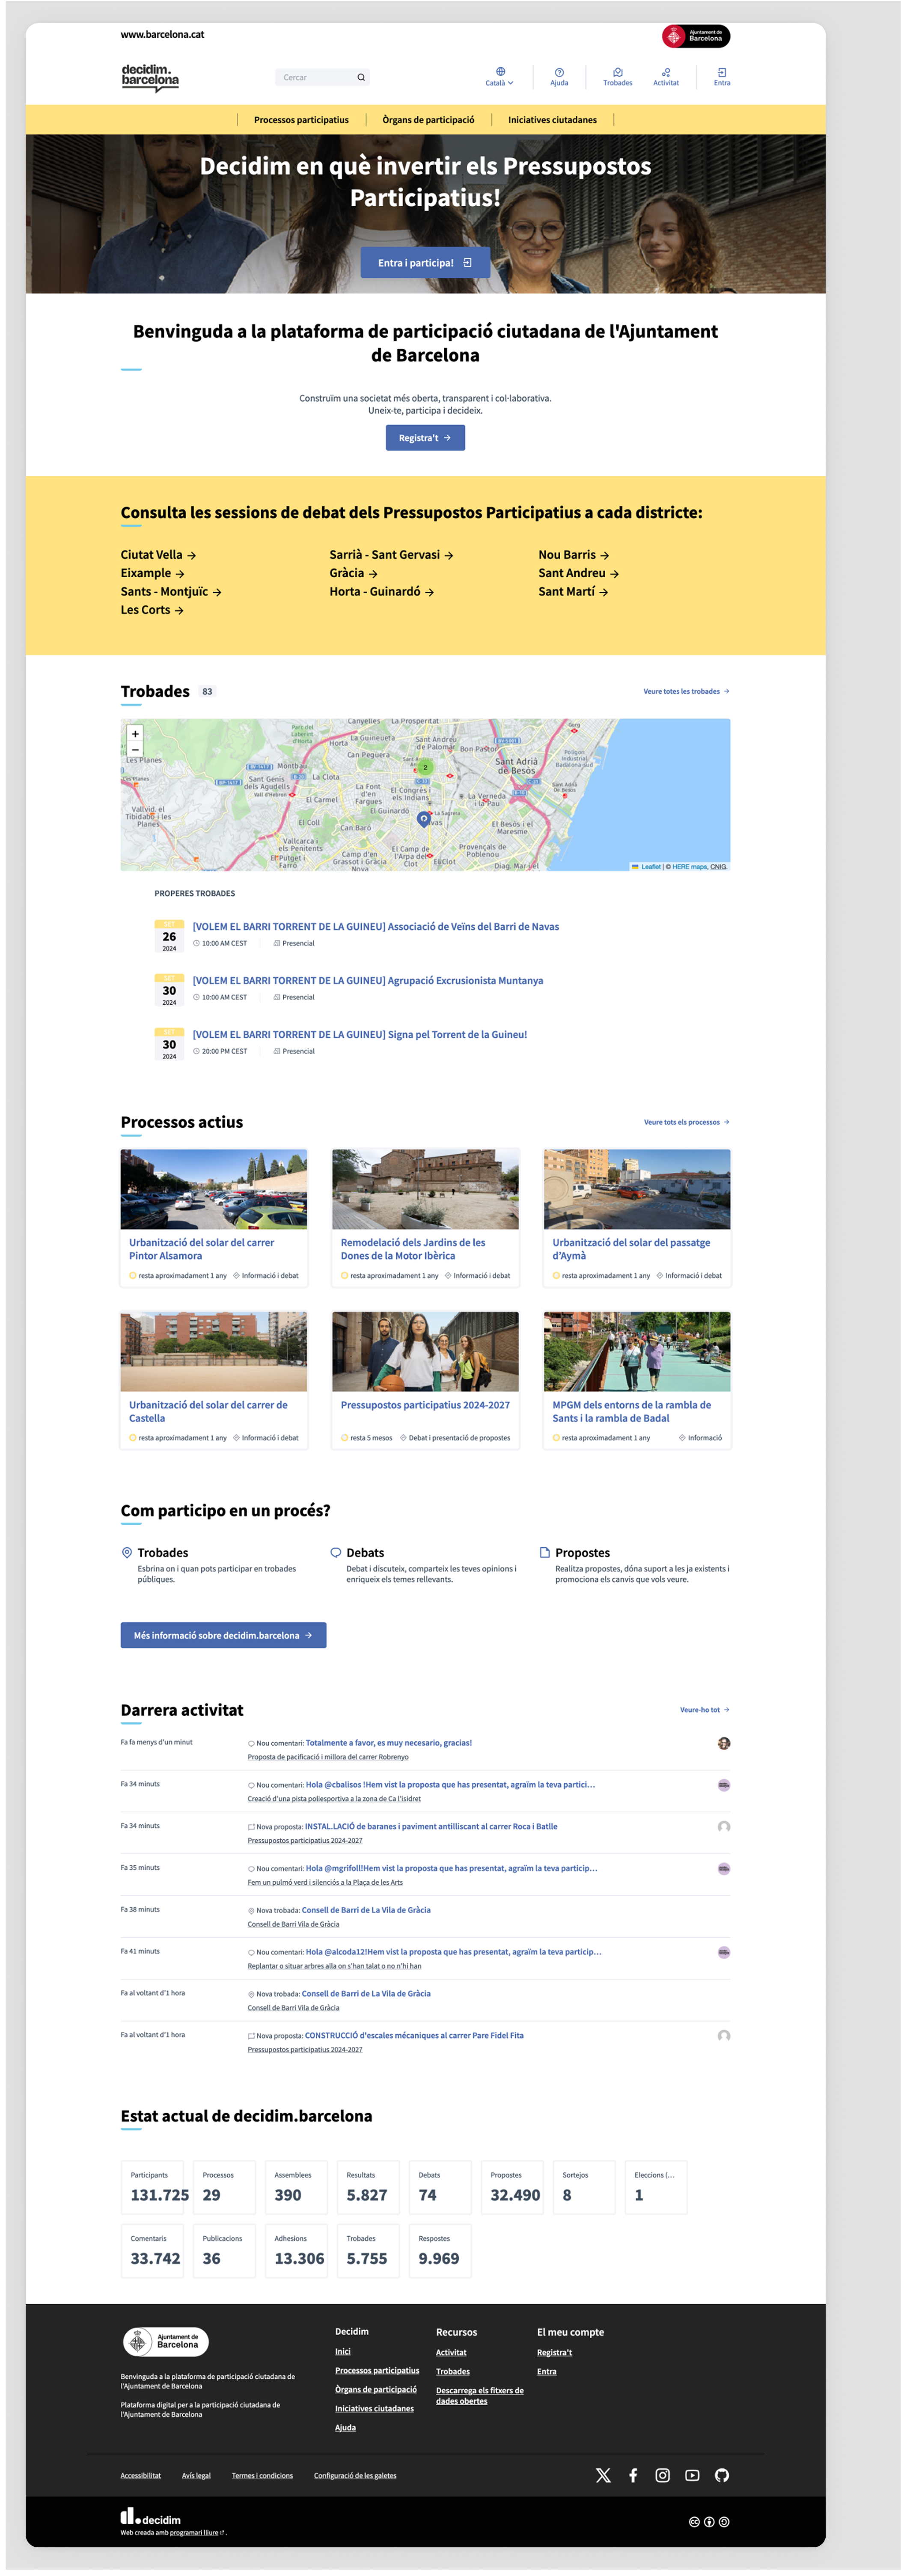Click the green cluster marker numbered 2
The height and width of the screenshot is (2576, 901).
425,767
